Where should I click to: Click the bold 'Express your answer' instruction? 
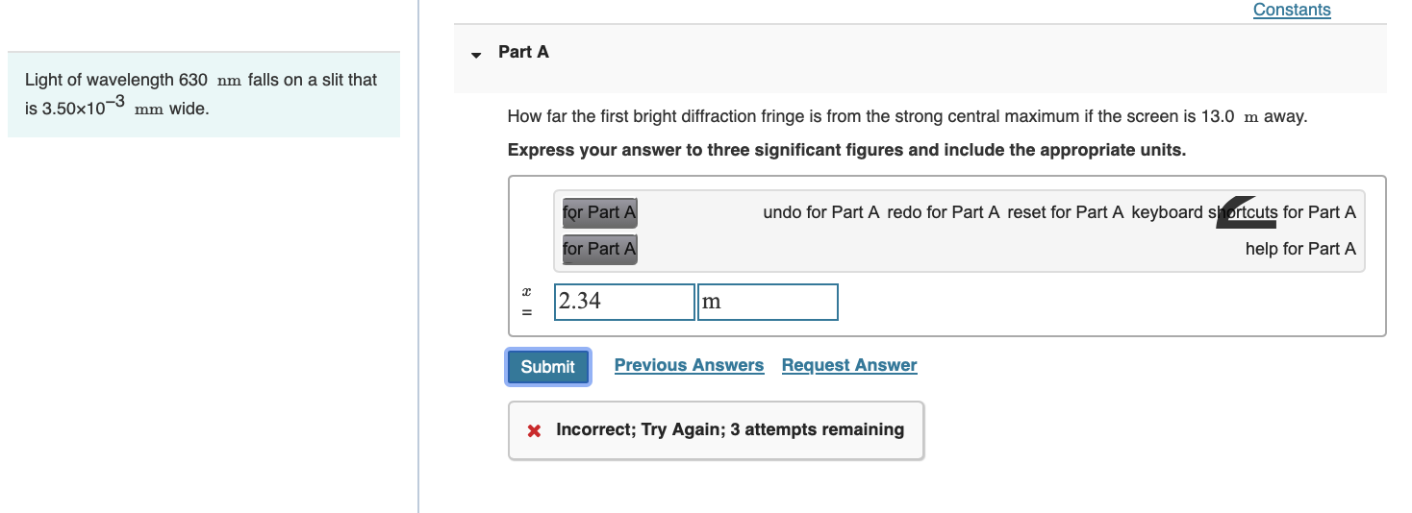click(846, 150)
